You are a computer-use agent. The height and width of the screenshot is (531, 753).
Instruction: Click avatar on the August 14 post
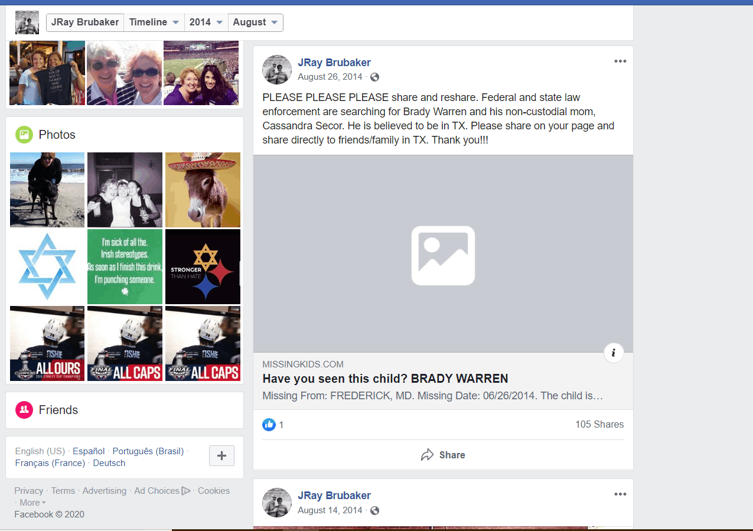(277, 503)
